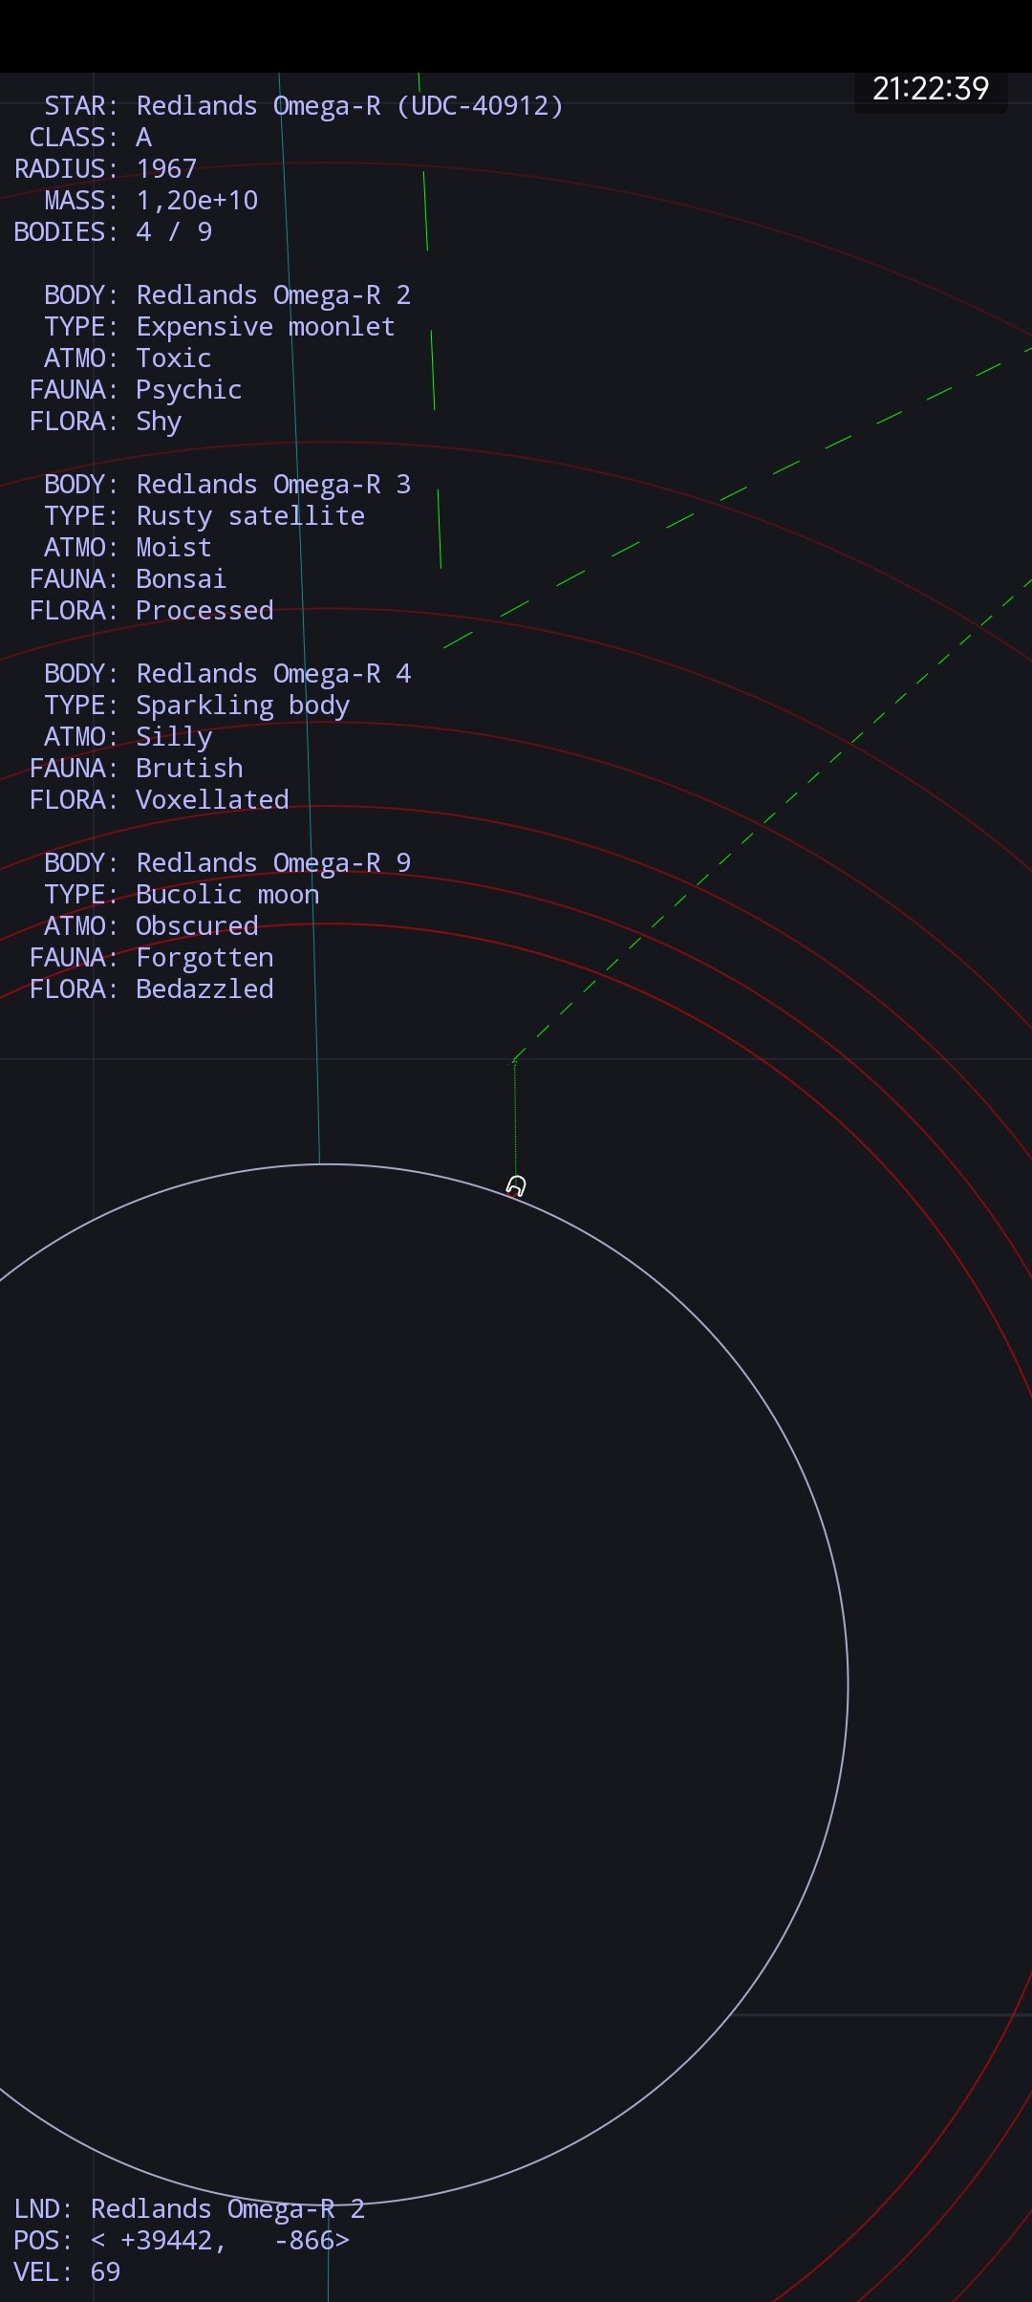
Task: Click ATMO: Obscured line
Action: click(x=151, y=925)
